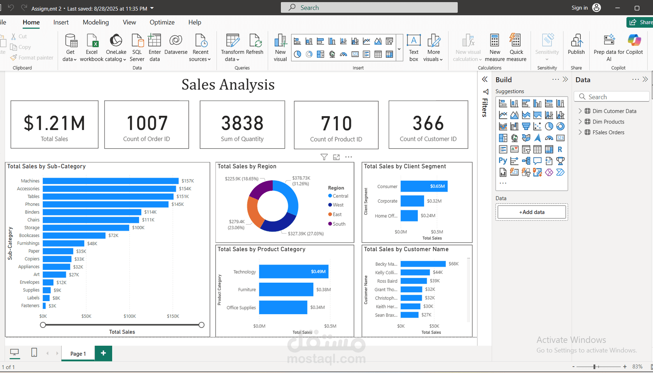Choose Python visual in Build pane
The height and width of the screenshot is (373, 653).
(x=503, y=161)
